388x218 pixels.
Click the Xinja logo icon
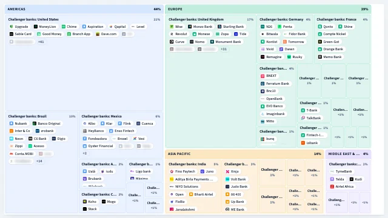[227, 171]
